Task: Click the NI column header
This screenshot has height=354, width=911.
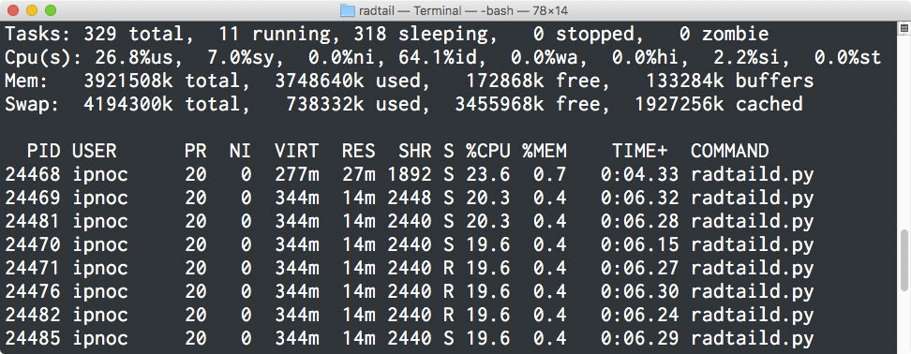Action: click(x=240, y=151)
